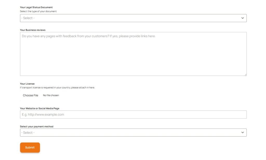Viewport: 266px width, 160px height.
Task: Click the resize handle of Business reviews textarea
Action: click(x=245, y=74)
